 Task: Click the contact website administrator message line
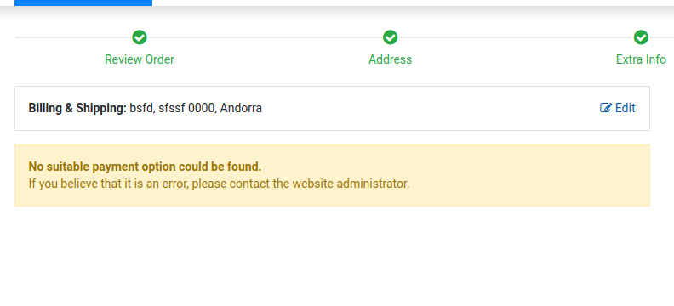pos(219,184)
